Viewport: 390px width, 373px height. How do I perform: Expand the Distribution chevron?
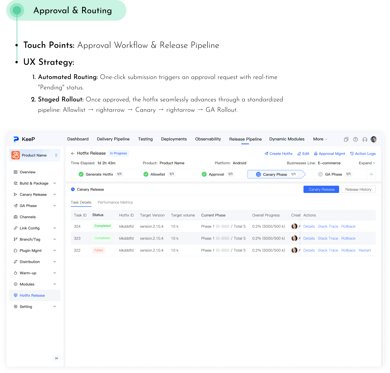(55, 262)
